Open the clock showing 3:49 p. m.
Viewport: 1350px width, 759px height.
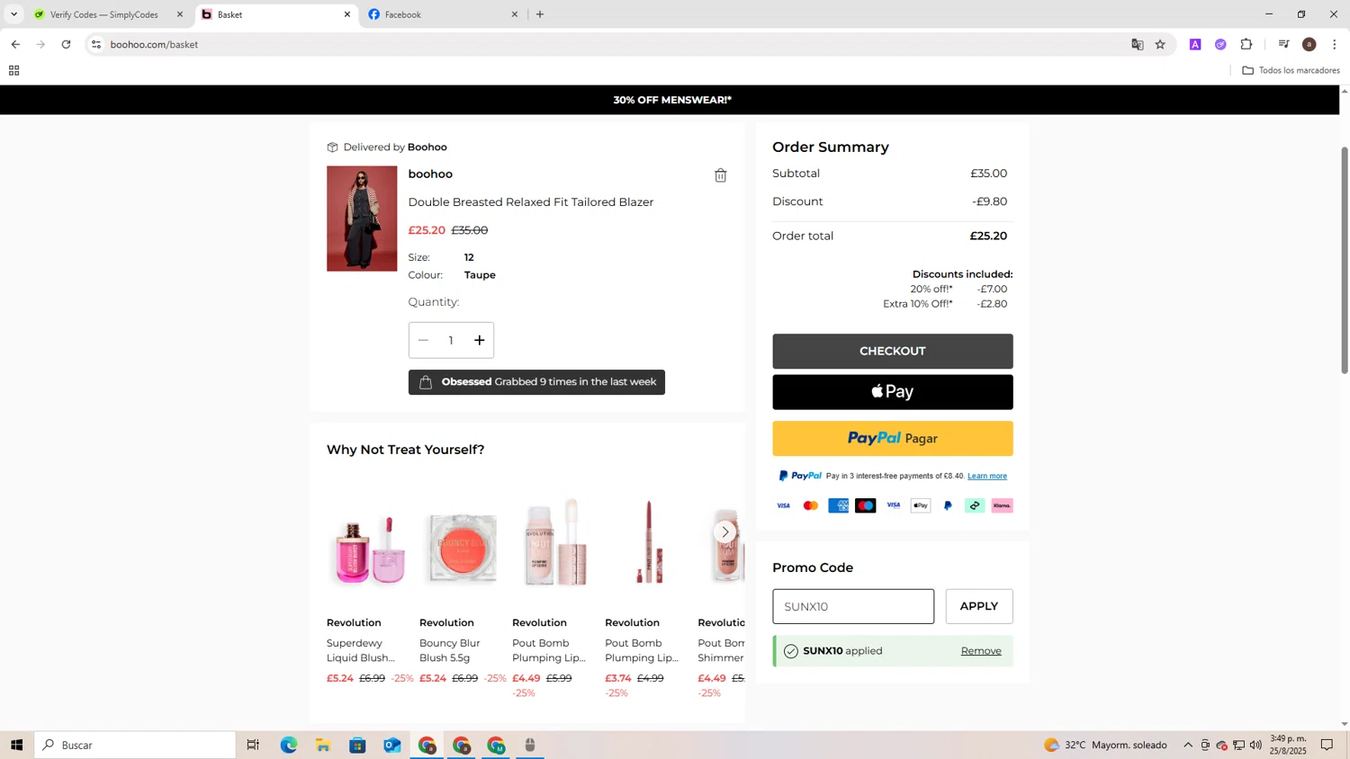pyautogui.click(x=1288, y=745)
